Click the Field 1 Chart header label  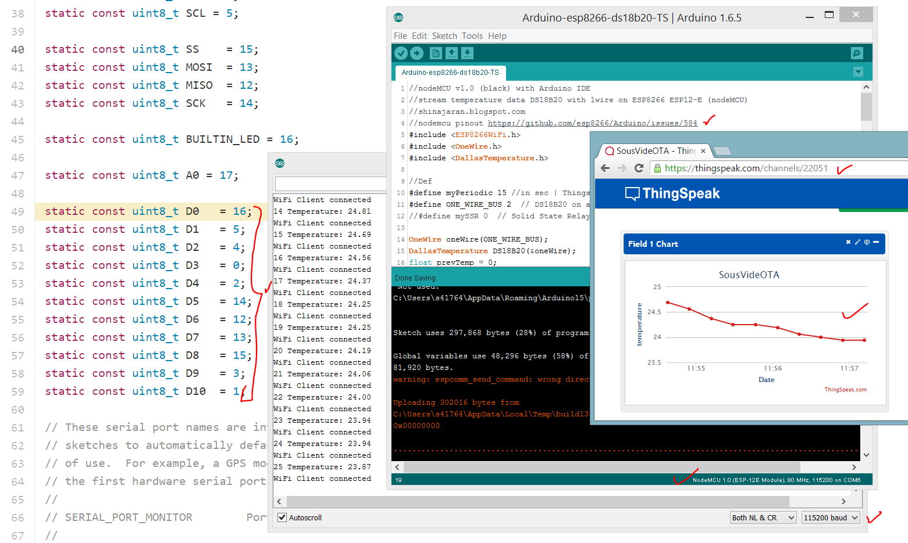653,244
